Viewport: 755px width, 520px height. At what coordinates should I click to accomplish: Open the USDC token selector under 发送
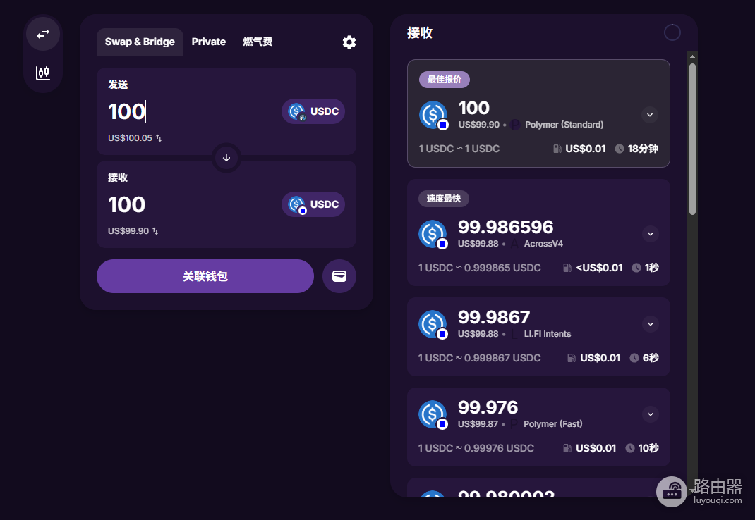pos(313,111)
